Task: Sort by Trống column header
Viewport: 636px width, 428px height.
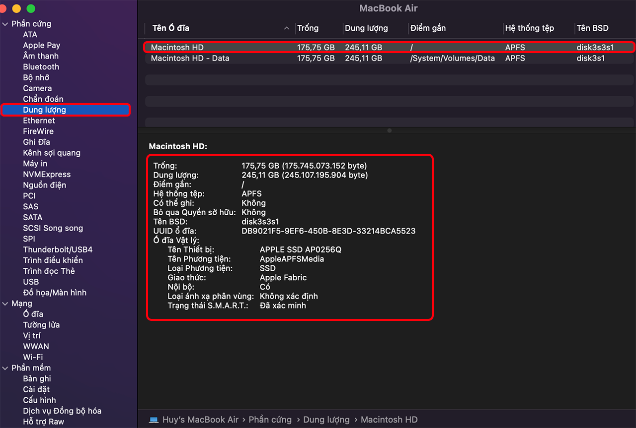Action: pyautogui.click(x=308, y=28)
